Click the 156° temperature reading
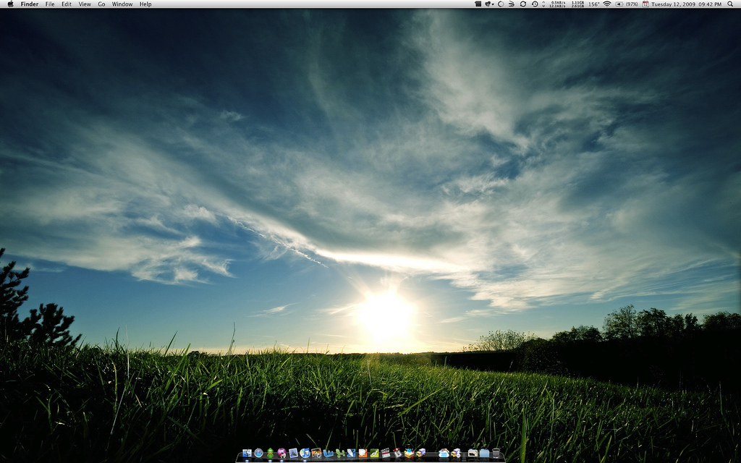 pyautogui.click(x=594, y=4)
